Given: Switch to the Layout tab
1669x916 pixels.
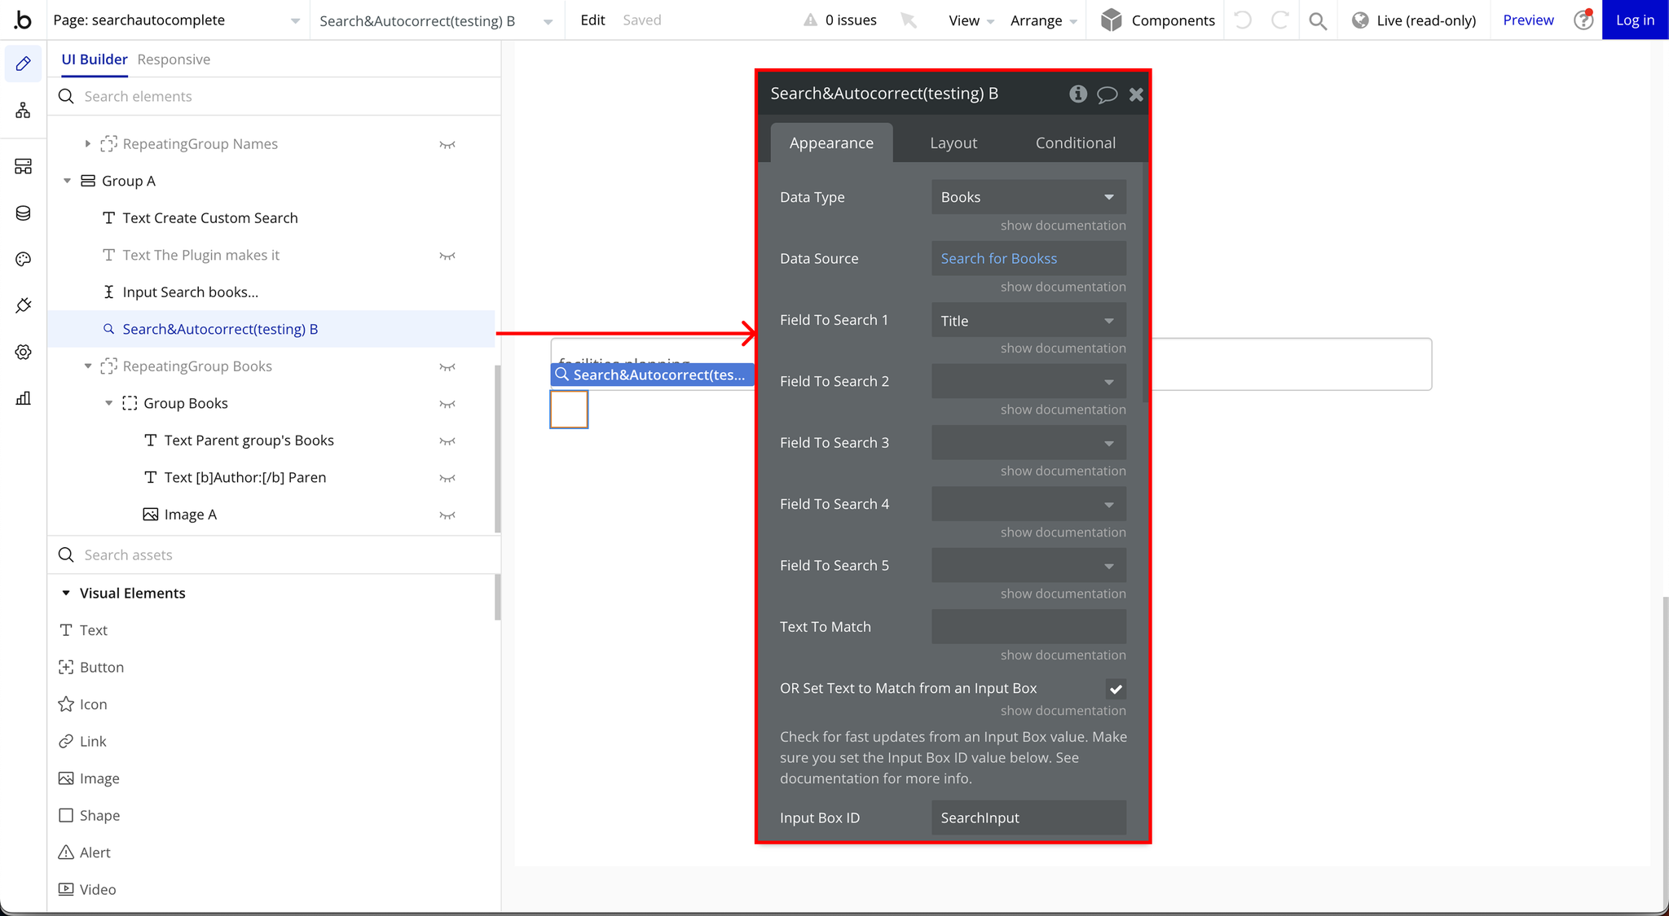Looking at the screenshot, I should [953, 142].
